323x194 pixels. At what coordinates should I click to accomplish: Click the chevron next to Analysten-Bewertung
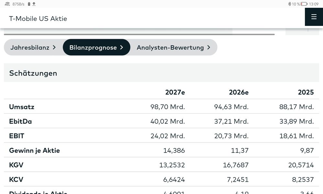click(x=209, y=47)
